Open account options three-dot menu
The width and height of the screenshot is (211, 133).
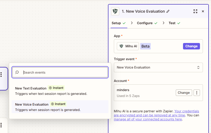[196, 93]
